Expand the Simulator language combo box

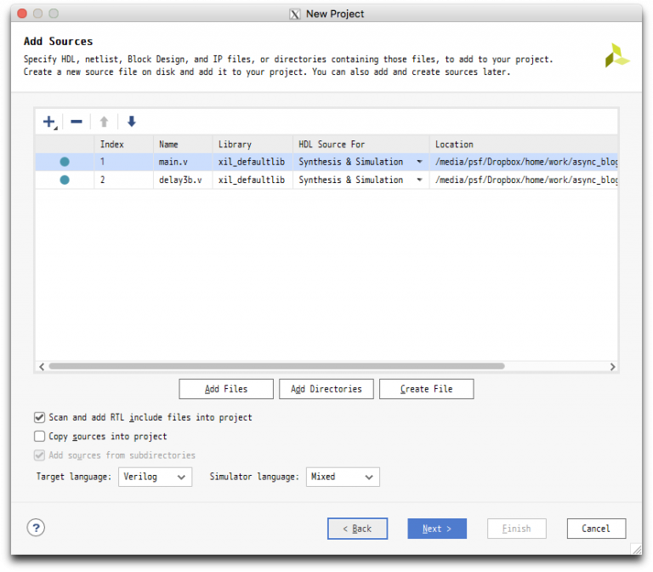point(343,477)
